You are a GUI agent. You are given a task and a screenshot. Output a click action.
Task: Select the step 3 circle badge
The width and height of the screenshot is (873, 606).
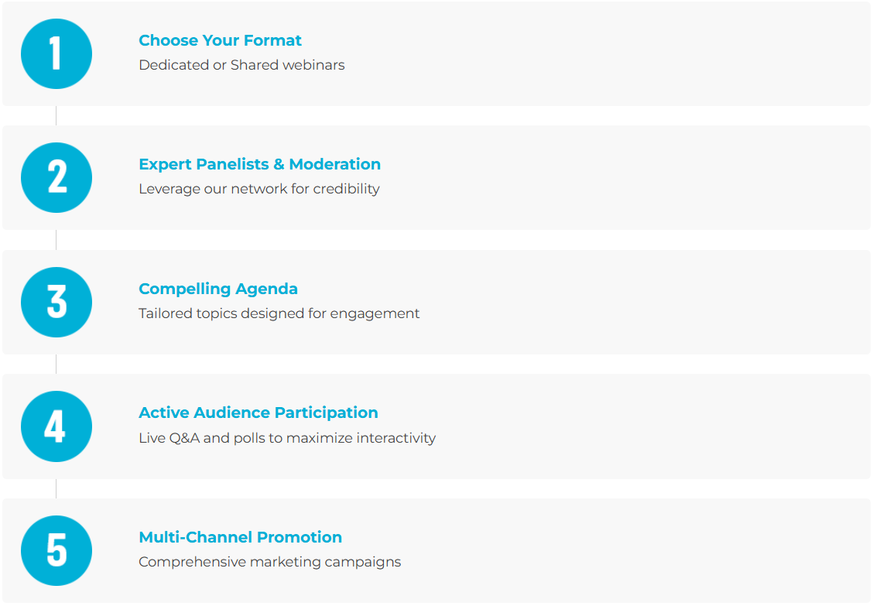coord(56,302)
